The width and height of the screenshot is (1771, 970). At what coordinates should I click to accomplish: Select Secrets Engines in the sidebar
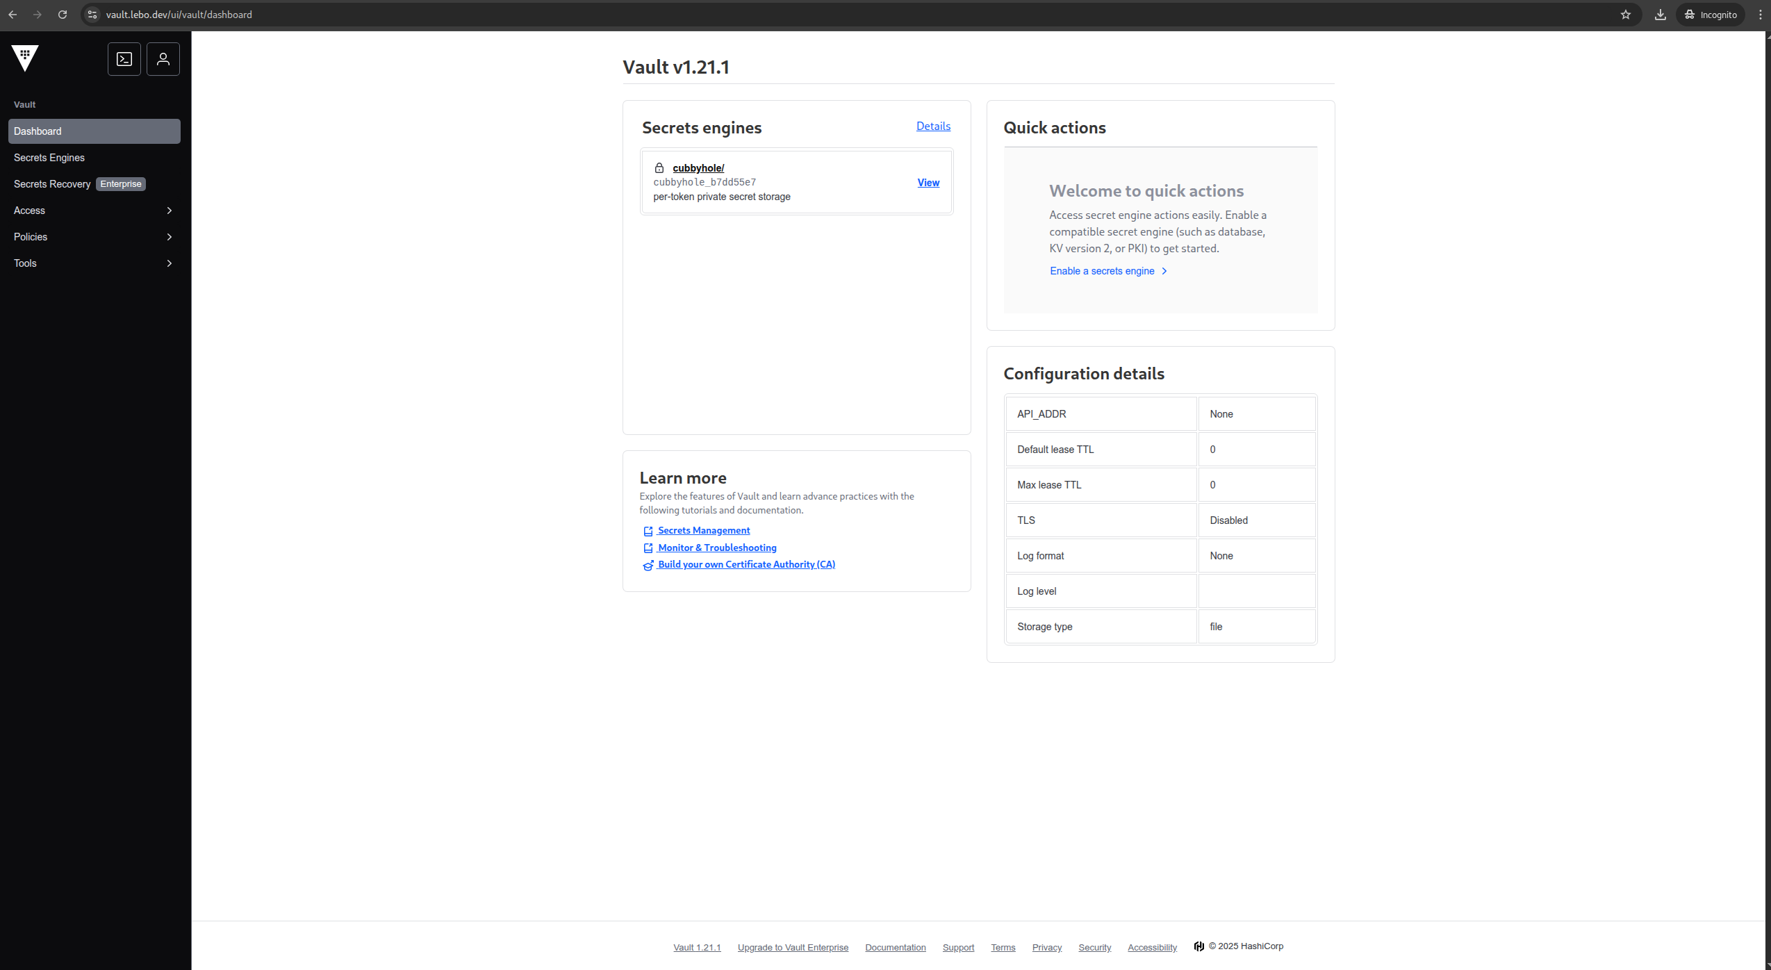tap(49, 158)
